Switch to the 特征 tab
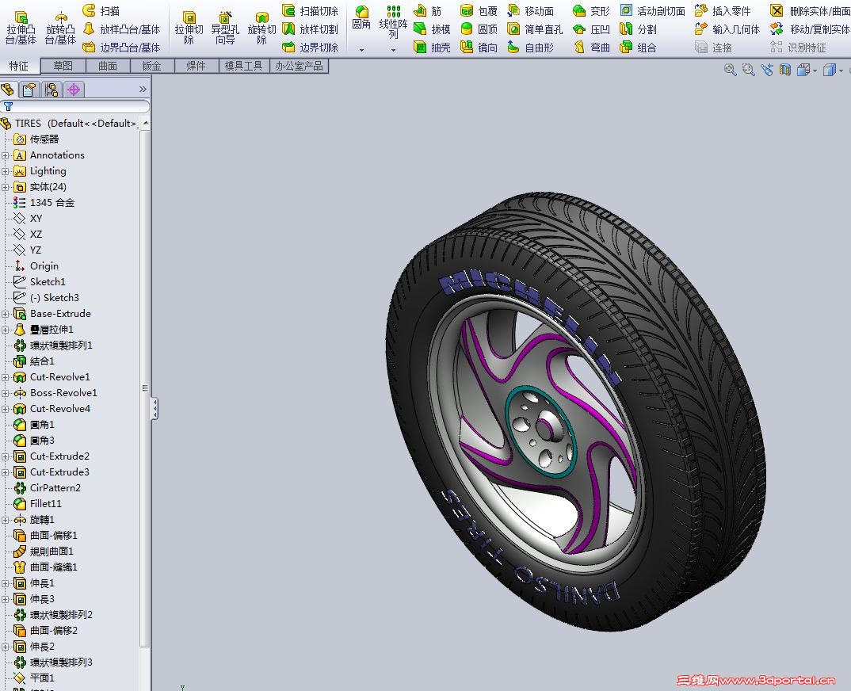851x691 pixels. tap(18, 67)
